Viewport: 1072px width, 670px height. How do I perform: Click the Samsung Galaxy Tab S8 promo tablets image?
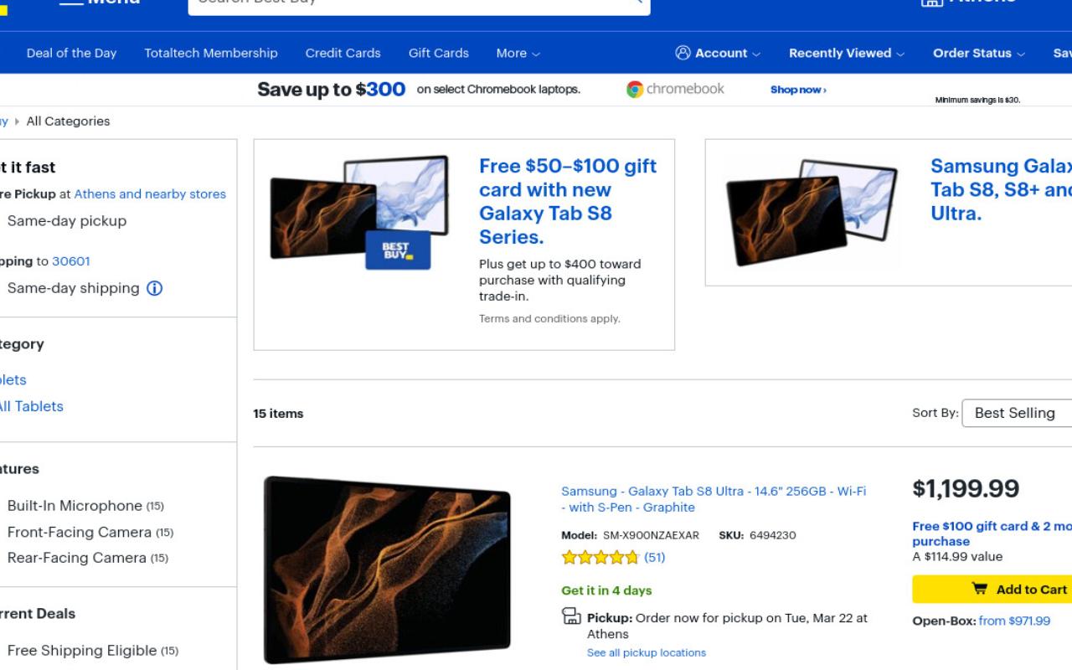[811, 212]
